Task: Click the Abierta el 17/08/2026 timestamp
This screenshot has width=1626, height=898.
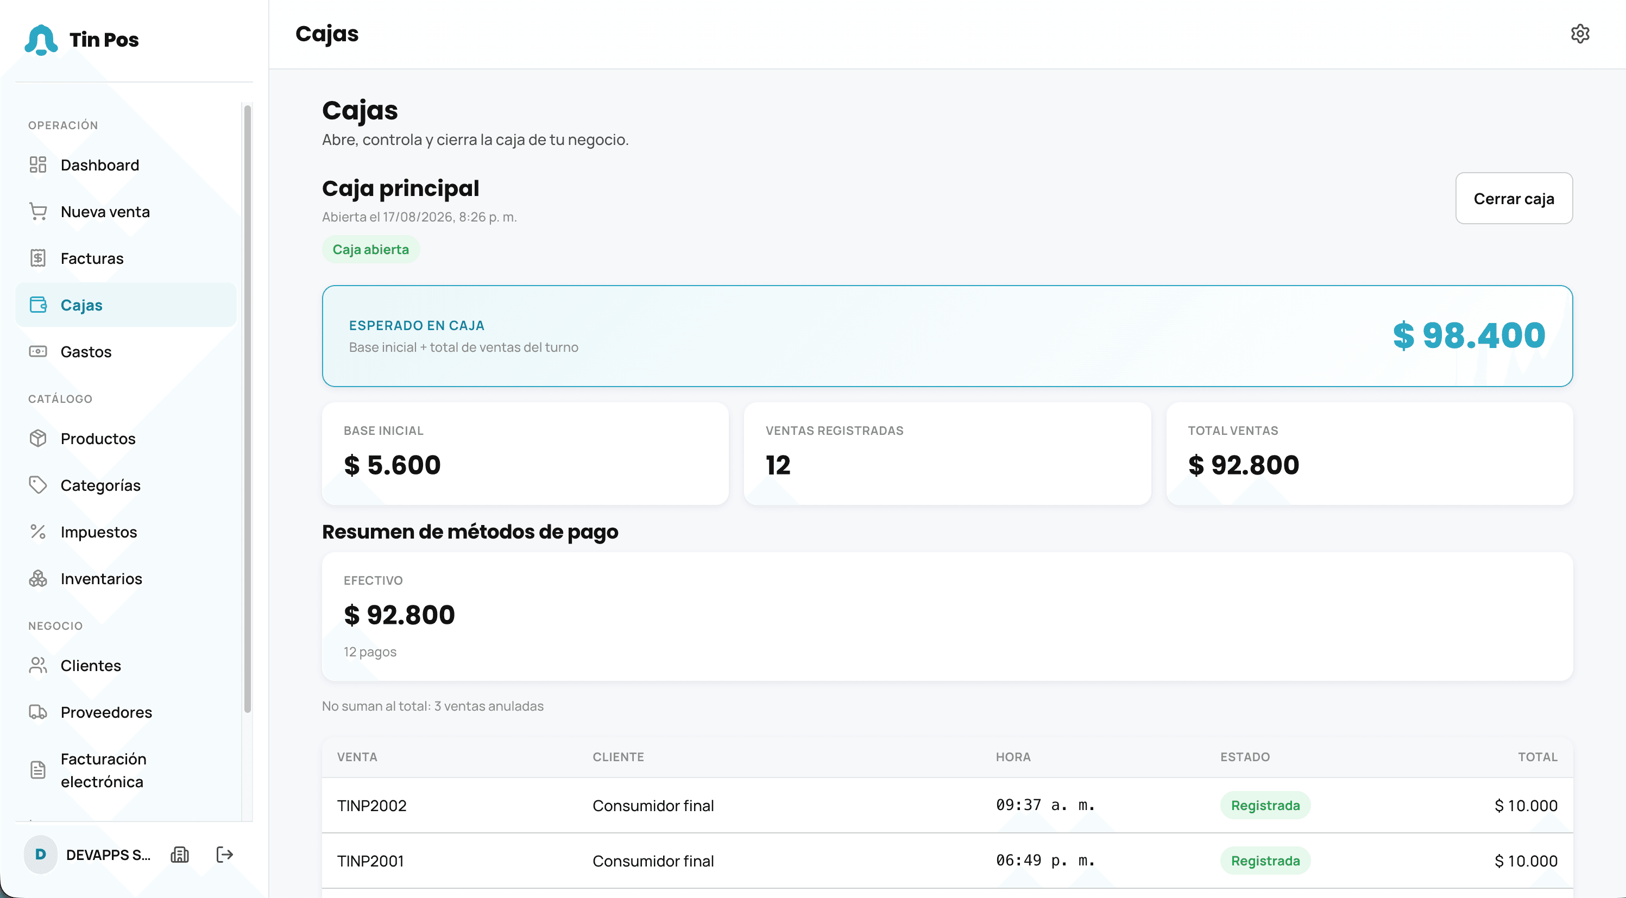Action: (x=419, y=217)
